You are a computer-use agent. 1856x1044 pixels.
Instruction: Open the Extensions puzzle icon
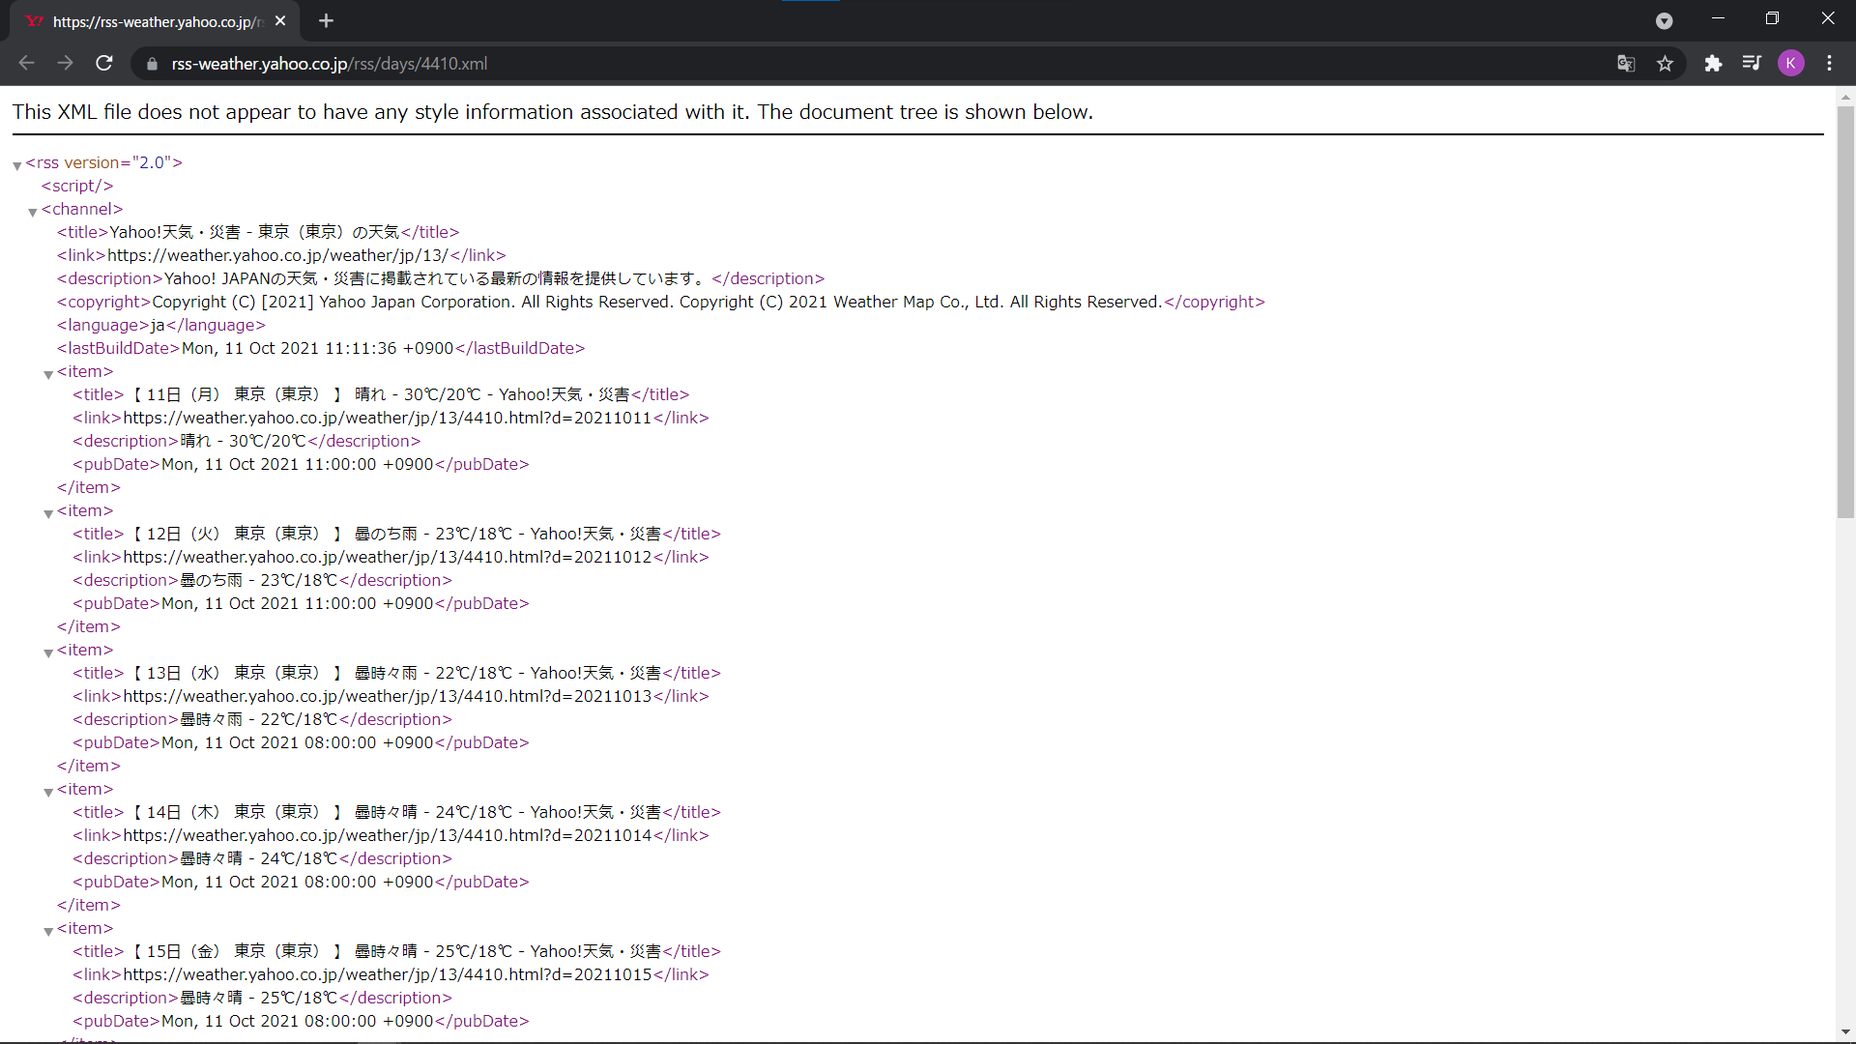1713,64
